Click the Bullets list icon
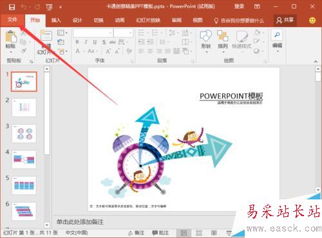The width and height of the screenshot is (322, 238). [141, 33]
